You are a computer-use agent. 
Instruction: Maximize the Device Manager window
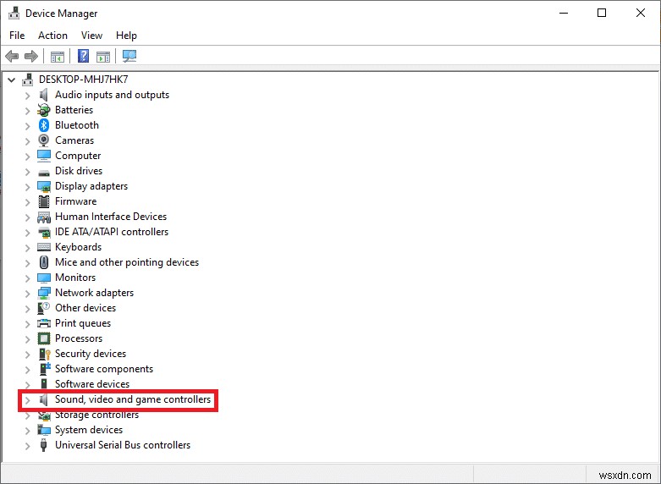point(602,13)
